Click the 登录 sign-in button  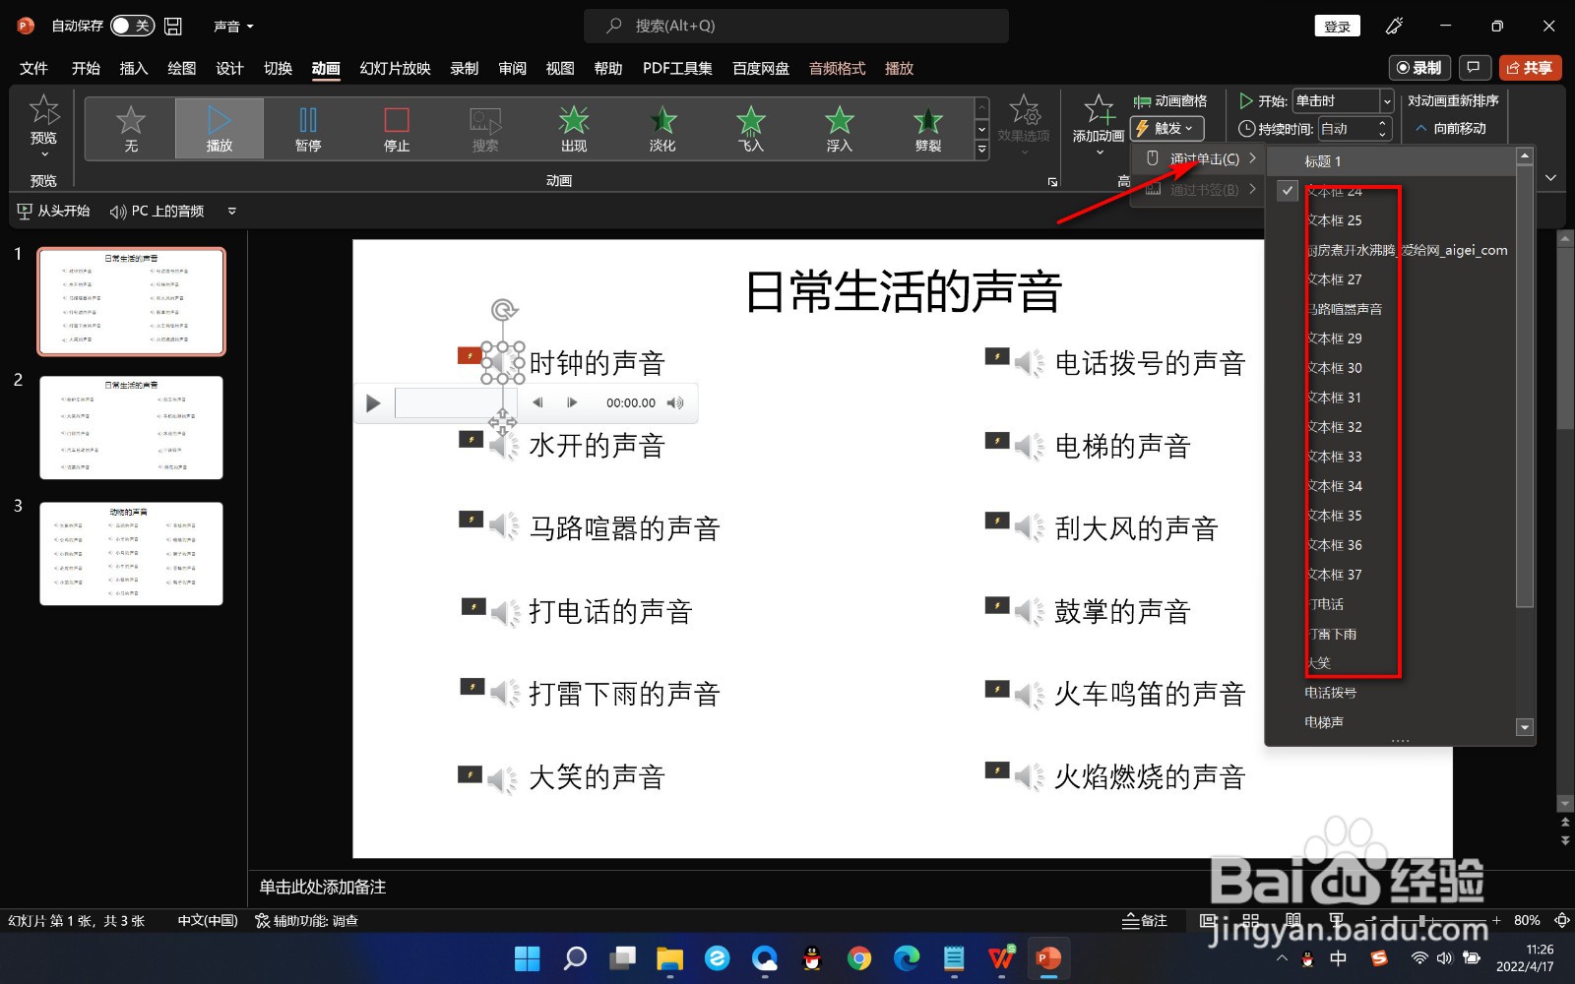pyautogui.click(x=1337, y=27)
